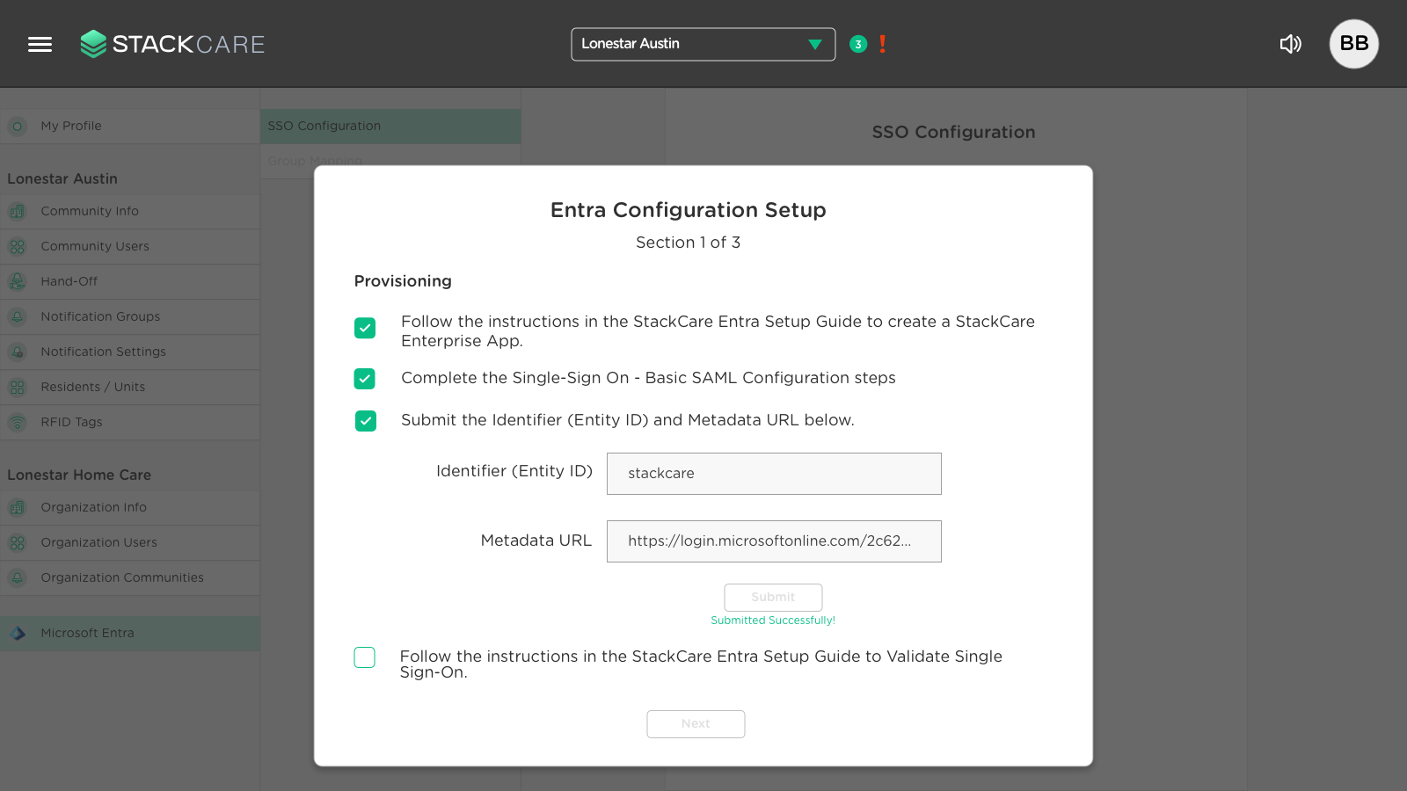Open Organization Info
This screenshot has width=1407, height=791.
pyautogui.click(x=130, y=508)
